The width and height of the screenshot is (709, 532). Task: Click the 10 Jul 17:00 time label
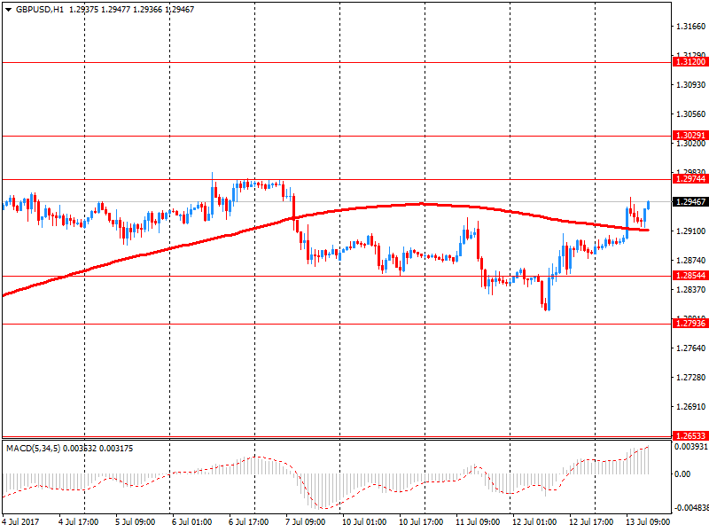click(421, 522)
